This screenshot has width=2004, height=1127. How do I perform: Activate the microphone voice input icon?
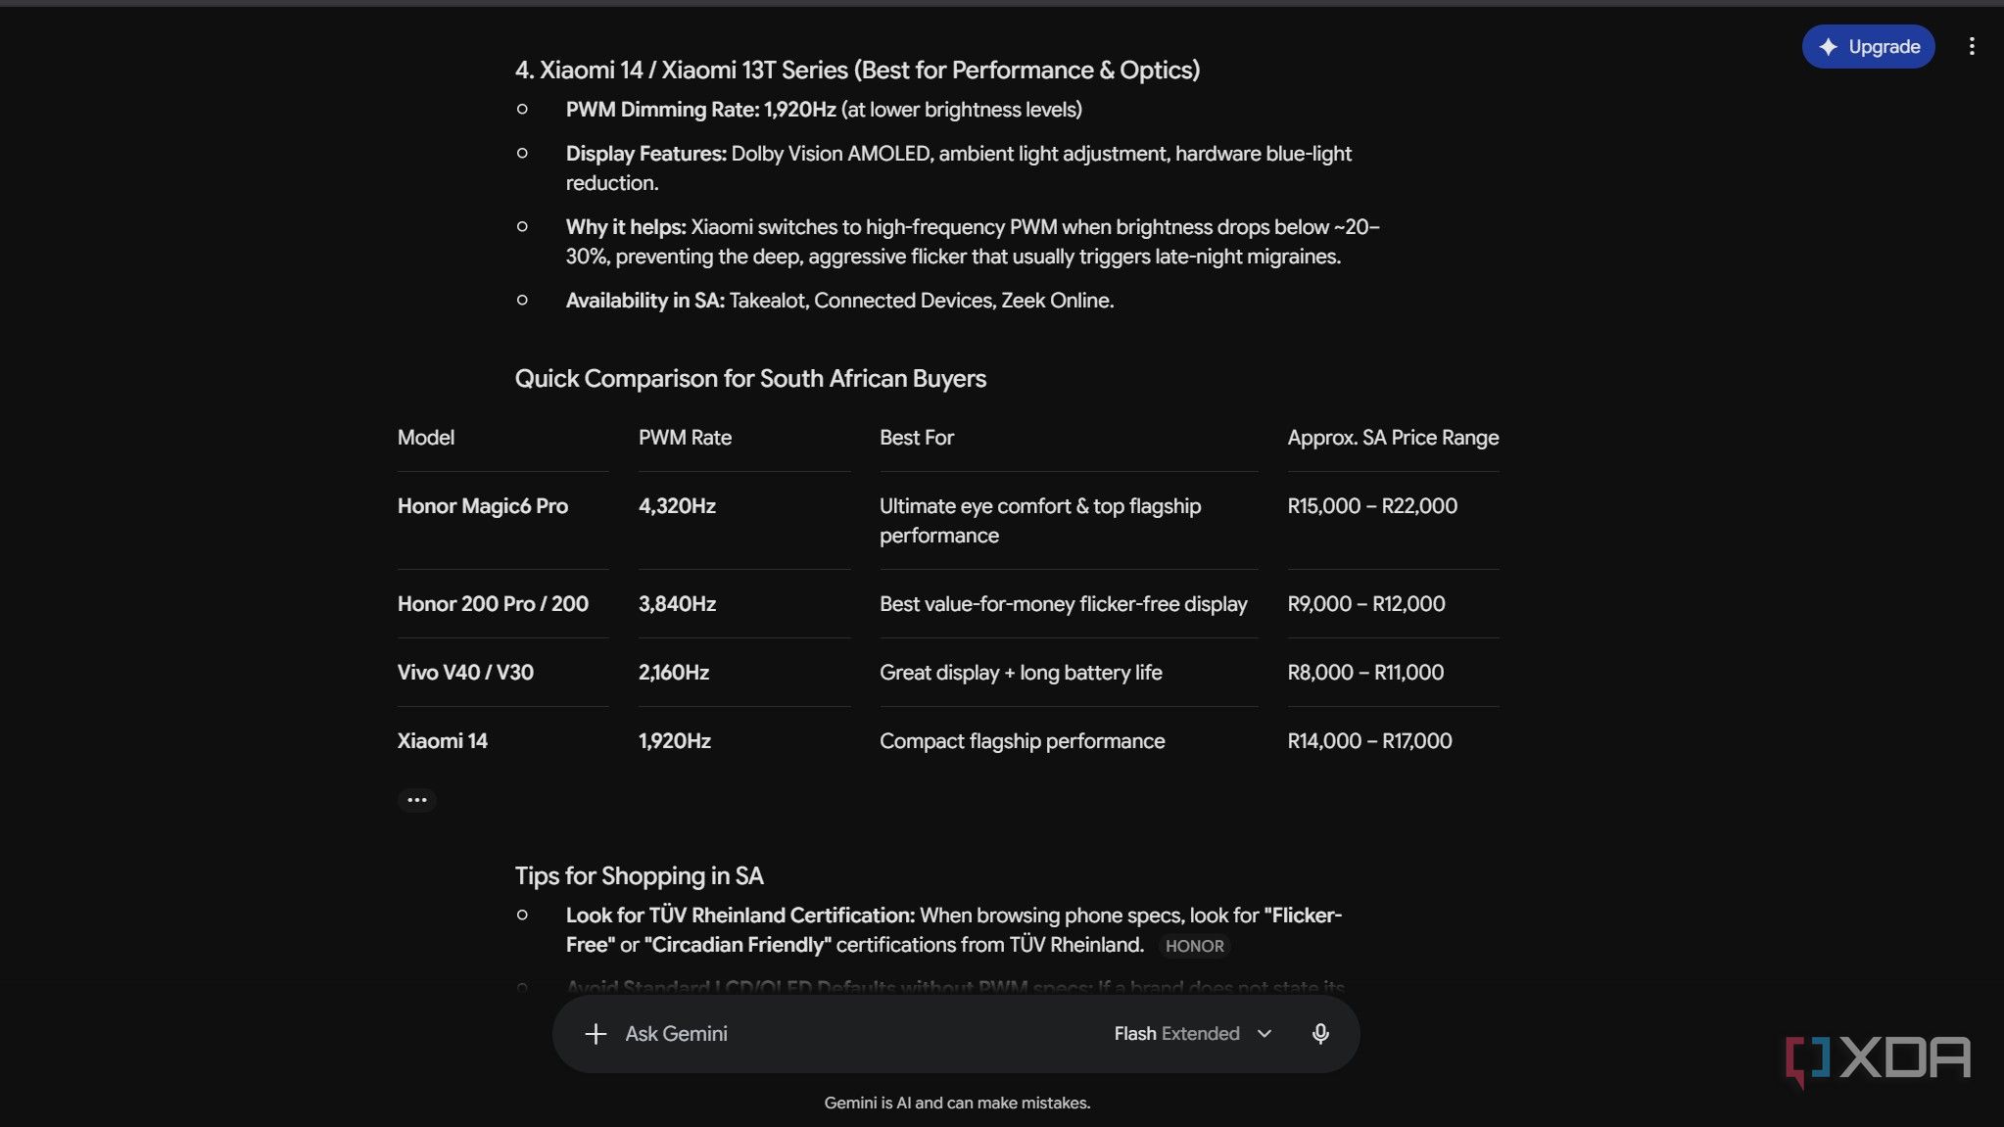[1320, 1034]
